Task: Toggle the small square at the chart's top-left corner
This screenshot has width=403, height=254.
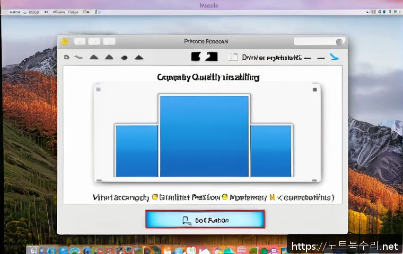Action: pyautogui.click(x=98, y=89)
